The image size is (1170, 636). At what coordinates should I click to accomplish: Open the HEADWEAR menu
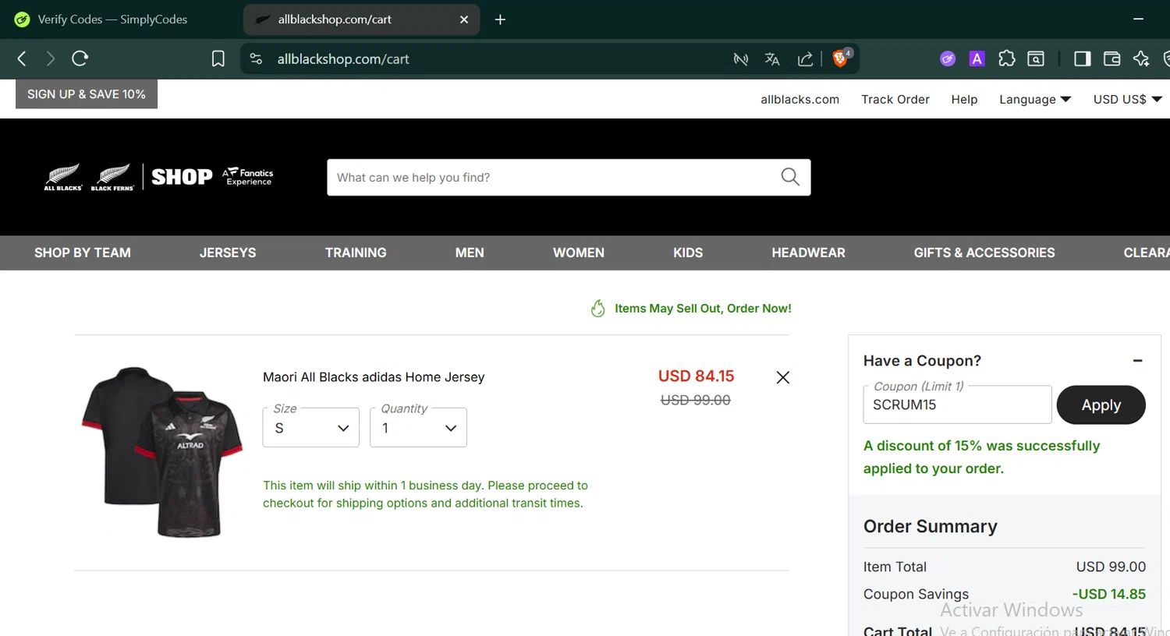(808, 253)
